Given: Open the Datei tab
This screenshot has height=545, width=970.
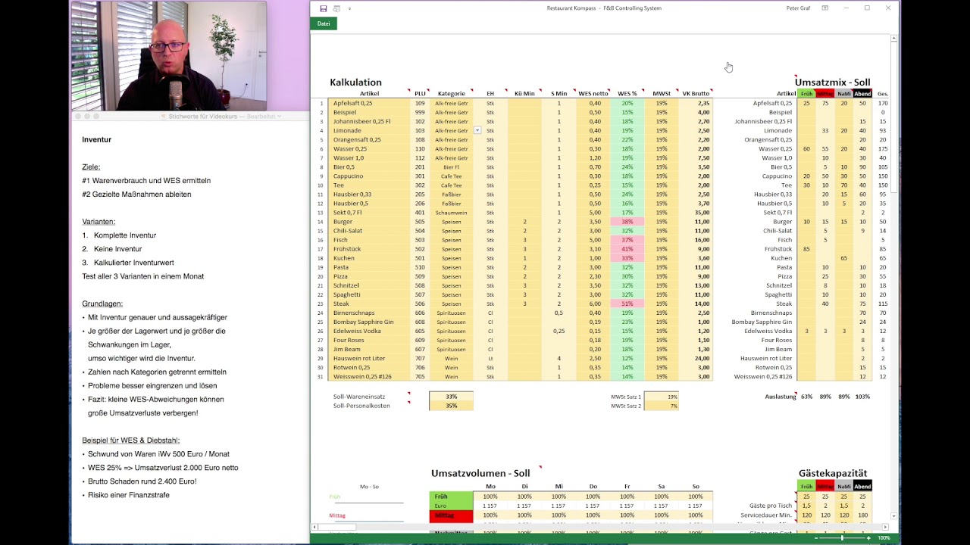Looking at the screenshot, I should (x=324, y=23).
